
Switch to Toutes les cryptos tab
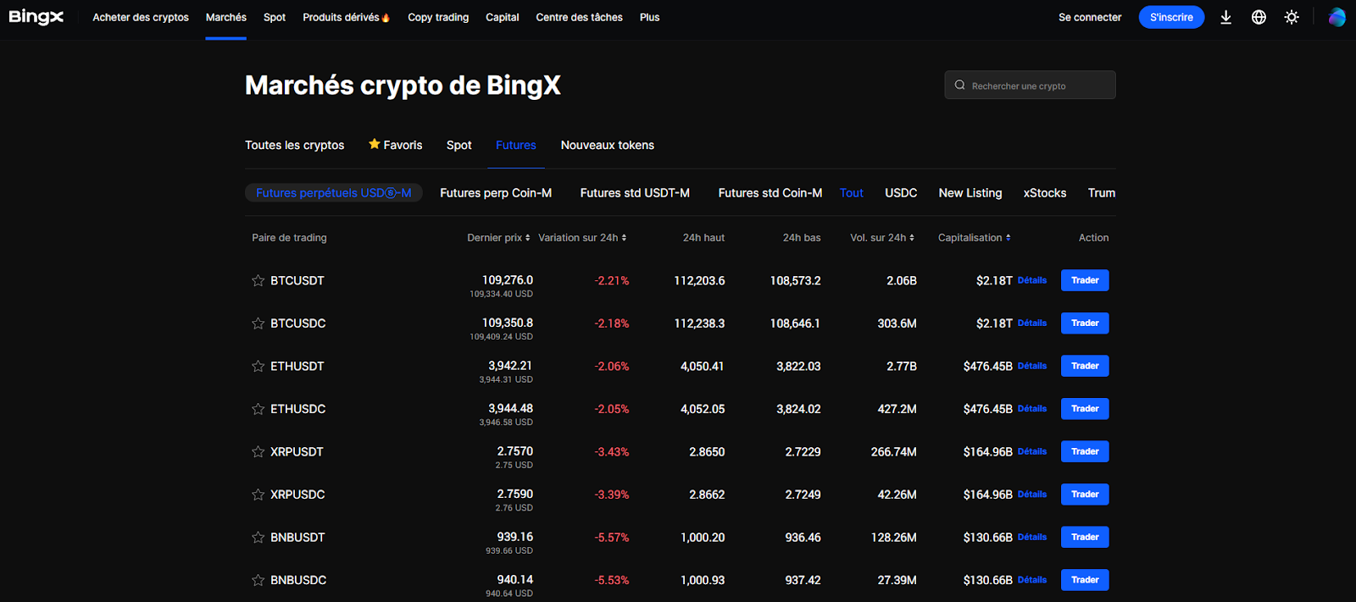tap(295, 145)
